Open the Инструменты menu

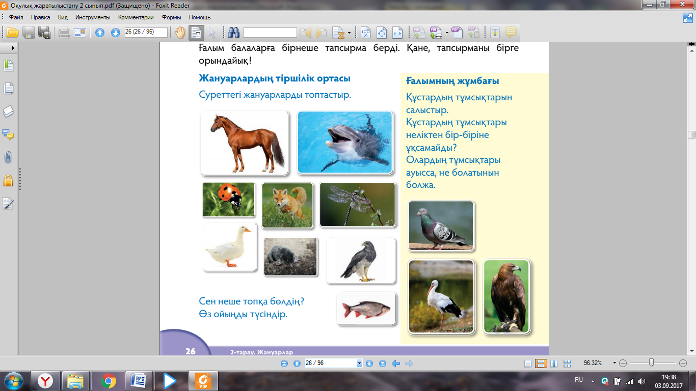click(93, 17)
